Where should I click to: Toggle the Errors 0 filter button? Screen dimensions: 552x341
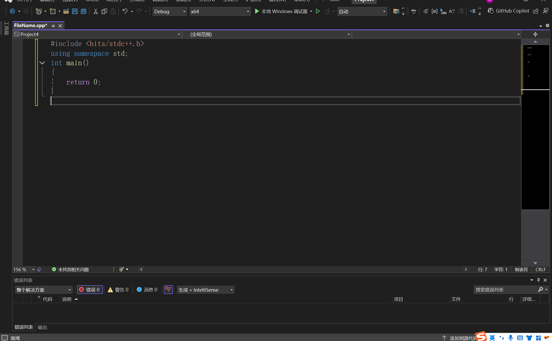90,290
